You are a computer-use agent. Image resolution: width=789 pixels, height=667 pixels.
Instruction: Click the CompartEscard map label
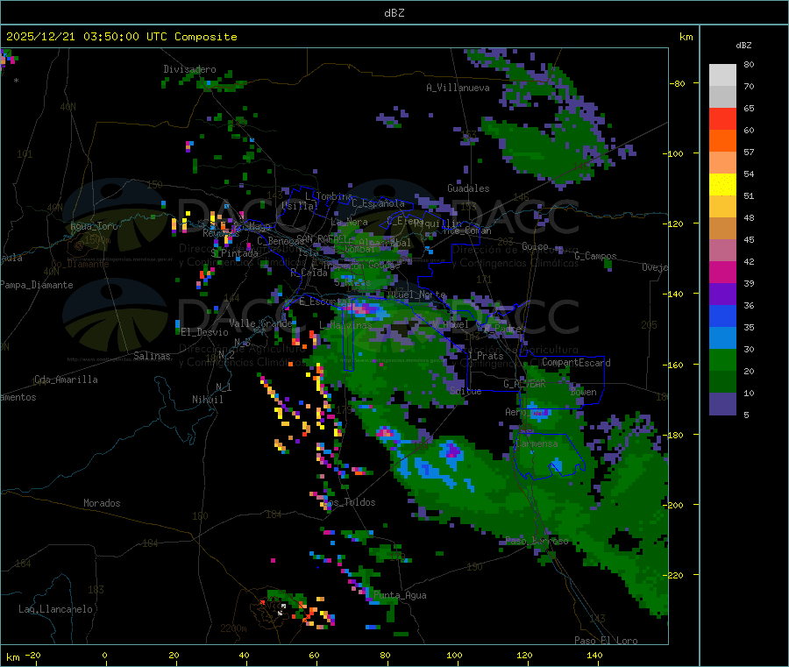pyautogui.click(x=576, y=362)
